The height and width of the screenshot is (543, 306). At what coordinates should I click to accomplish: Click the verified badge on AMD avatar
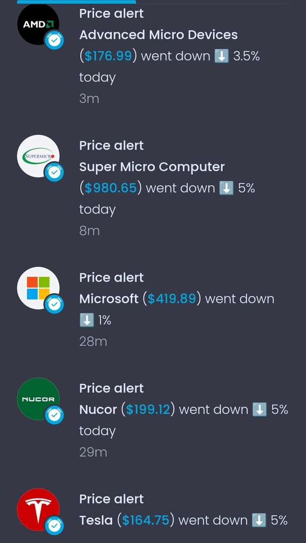click(55, 41)
